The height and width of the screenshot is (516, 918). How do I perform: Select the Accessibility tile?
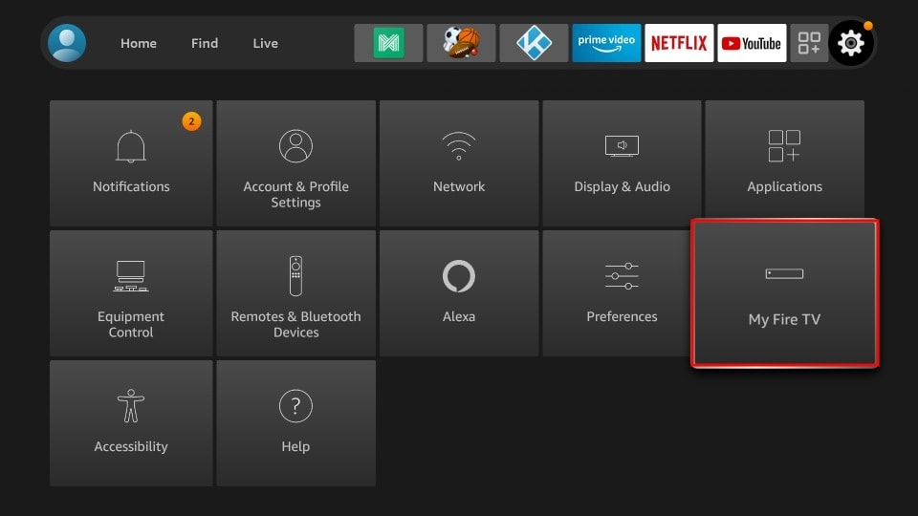(x=131, y=423)
